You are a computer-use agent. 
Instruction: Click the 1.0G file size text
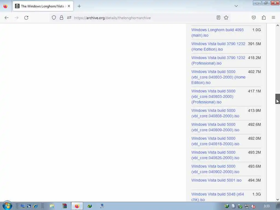(256, 30)
